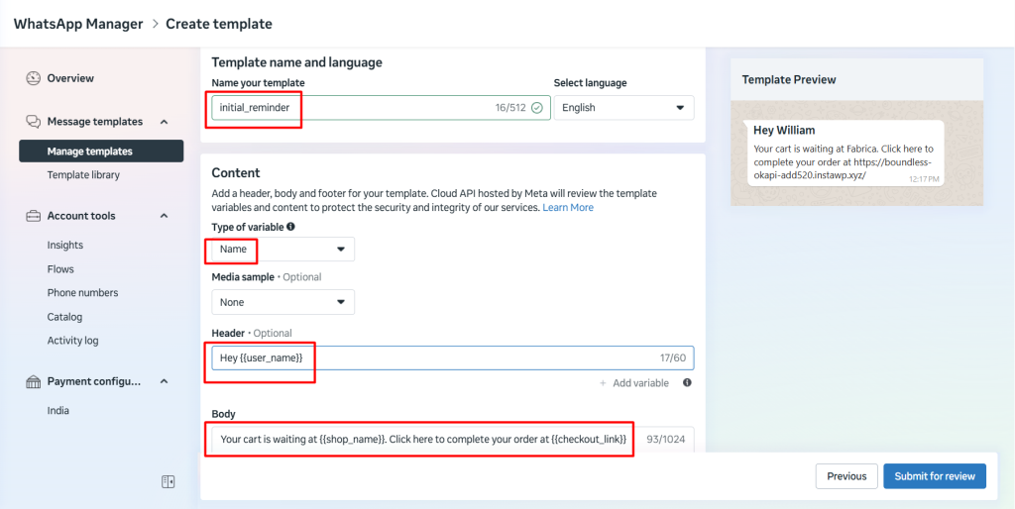Open the Learn More link

click(x=568, y=208)
